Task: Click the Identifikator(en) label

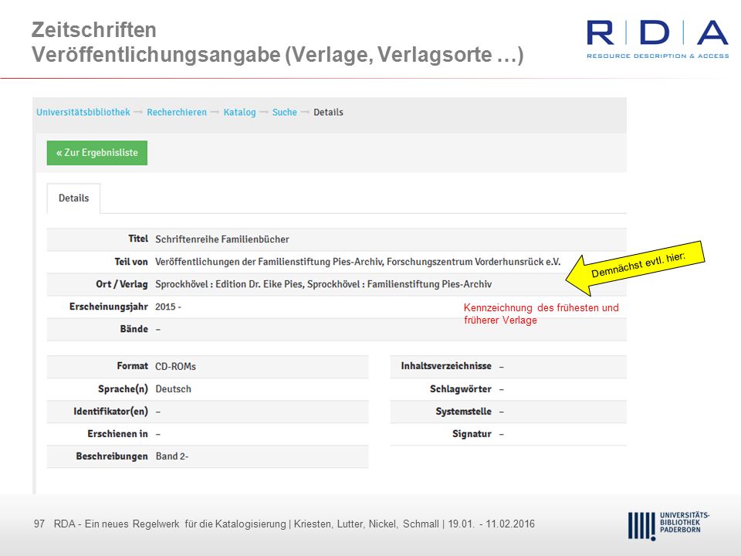Action: (110, 412)
